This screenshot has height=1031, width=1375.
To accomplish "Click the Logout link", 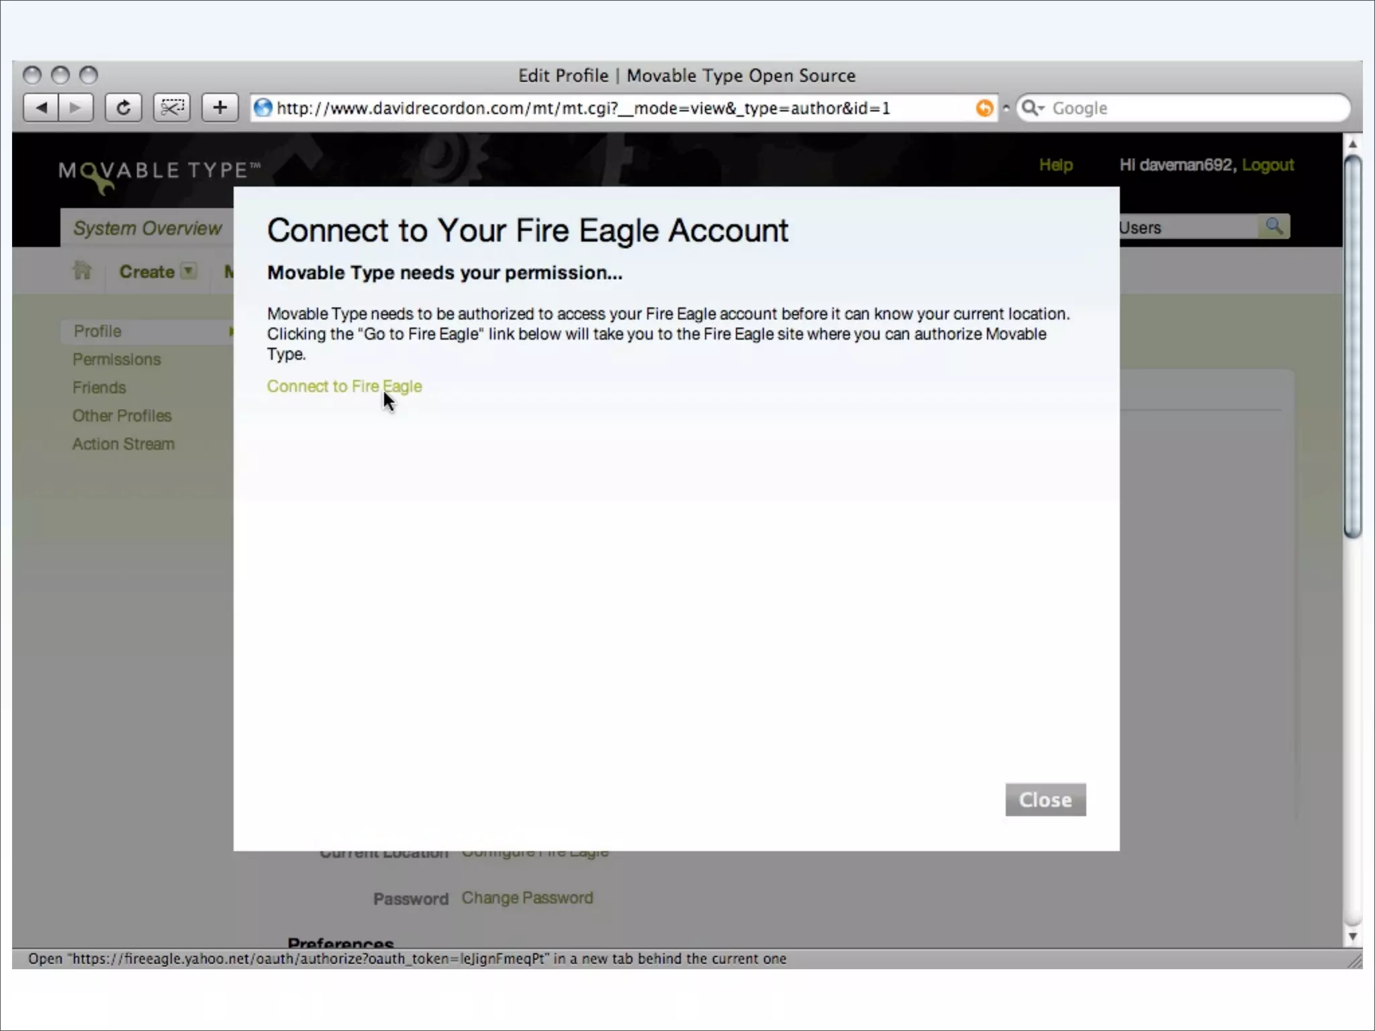I will [x=1267, y=165].
